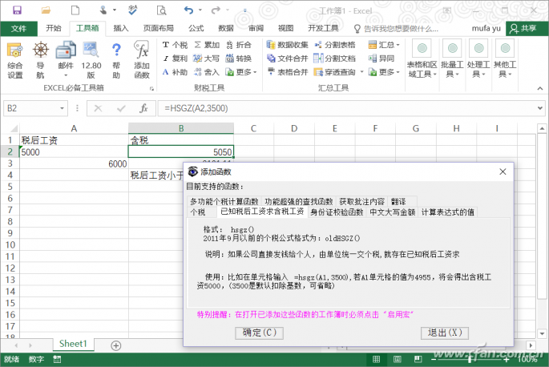
Task: Click the 12.80版 version icon
Action: (x=91, y=59)
